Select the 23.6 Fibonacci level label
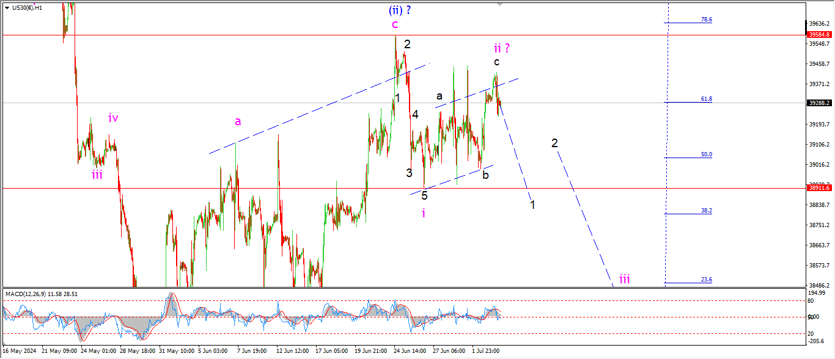835x359 pixels. click(706, 280)
